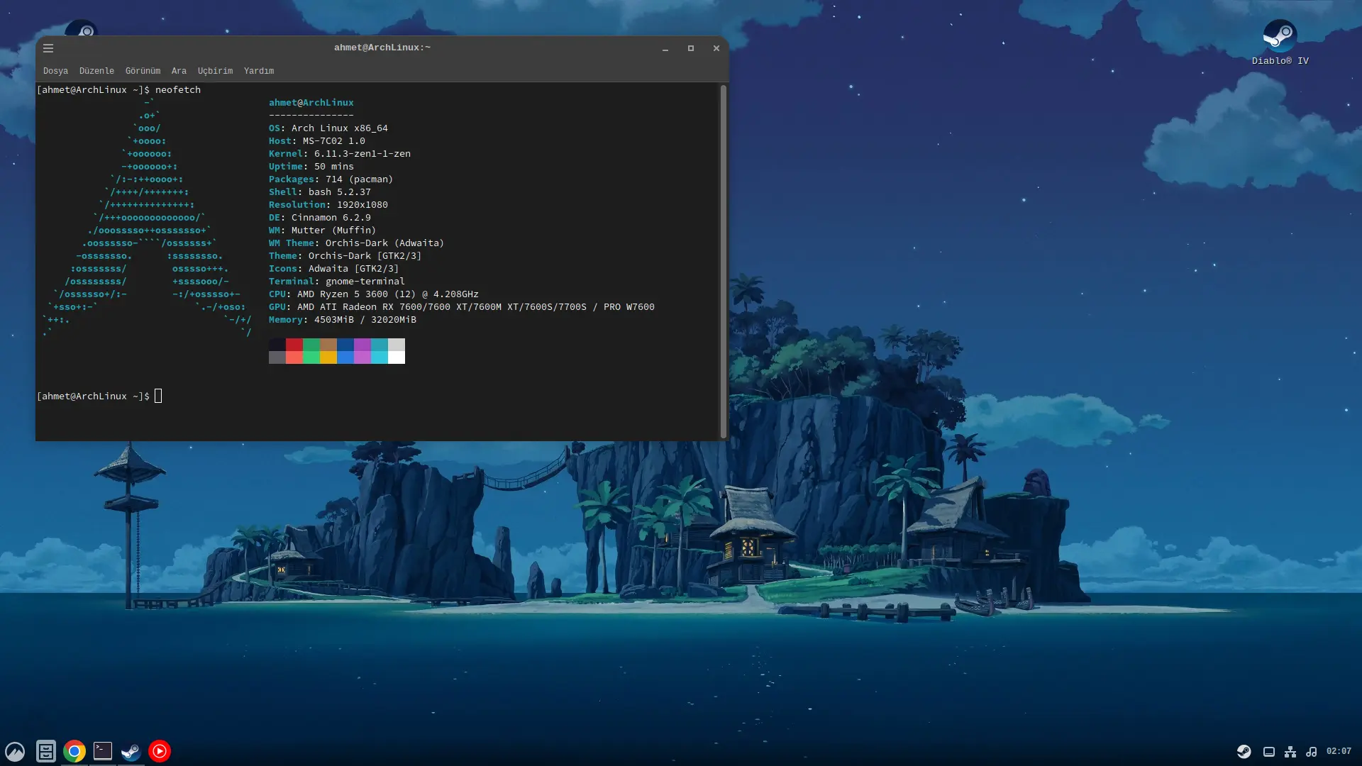1362x766 pixels.
Task: Click the Resolution value '1920x1080'
Action: point(362,205)
